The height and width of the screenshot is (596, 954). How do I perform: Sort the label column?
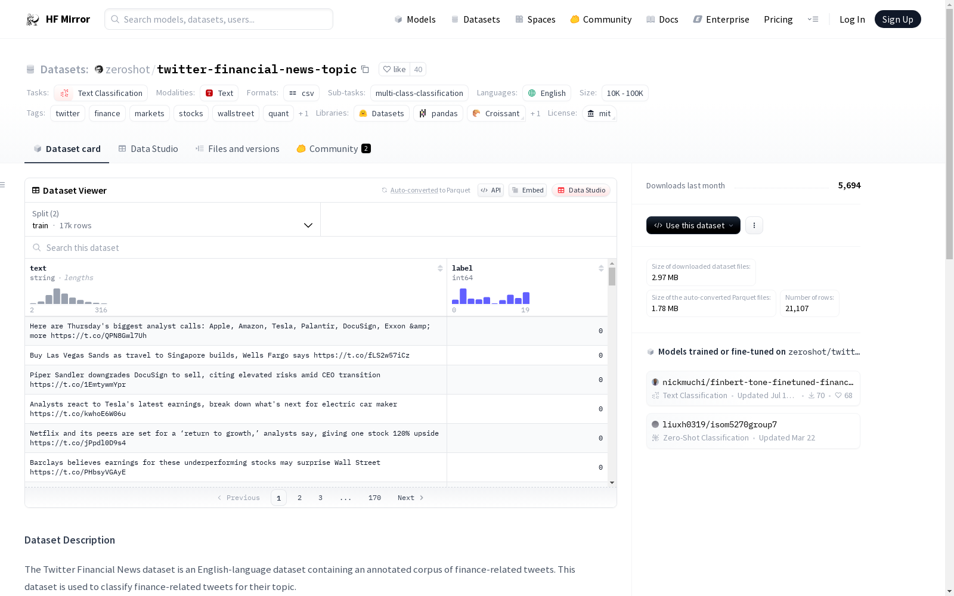click(x=601, y=268)
